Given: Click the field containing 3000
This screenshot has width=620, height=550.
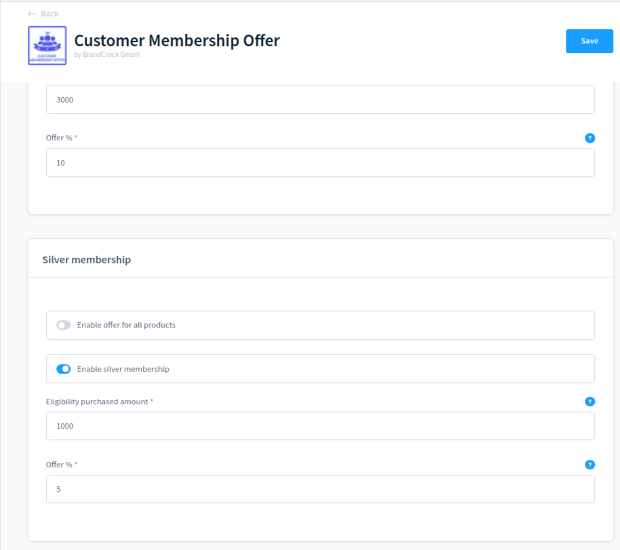Looking at the screenshot, I should [x=321, y=100].
